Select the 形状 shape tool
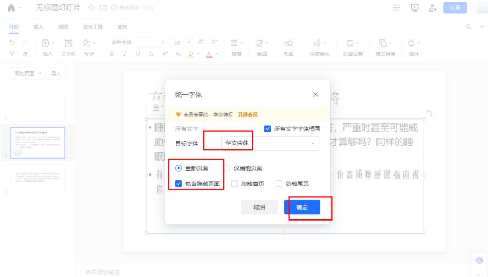This screenshot has width=488, height=277. click(86, 43)
